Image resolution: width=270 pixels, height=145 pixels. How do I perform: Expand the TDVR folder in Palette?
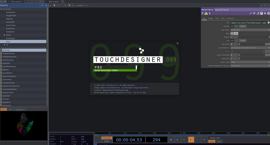tap(5, 35)
